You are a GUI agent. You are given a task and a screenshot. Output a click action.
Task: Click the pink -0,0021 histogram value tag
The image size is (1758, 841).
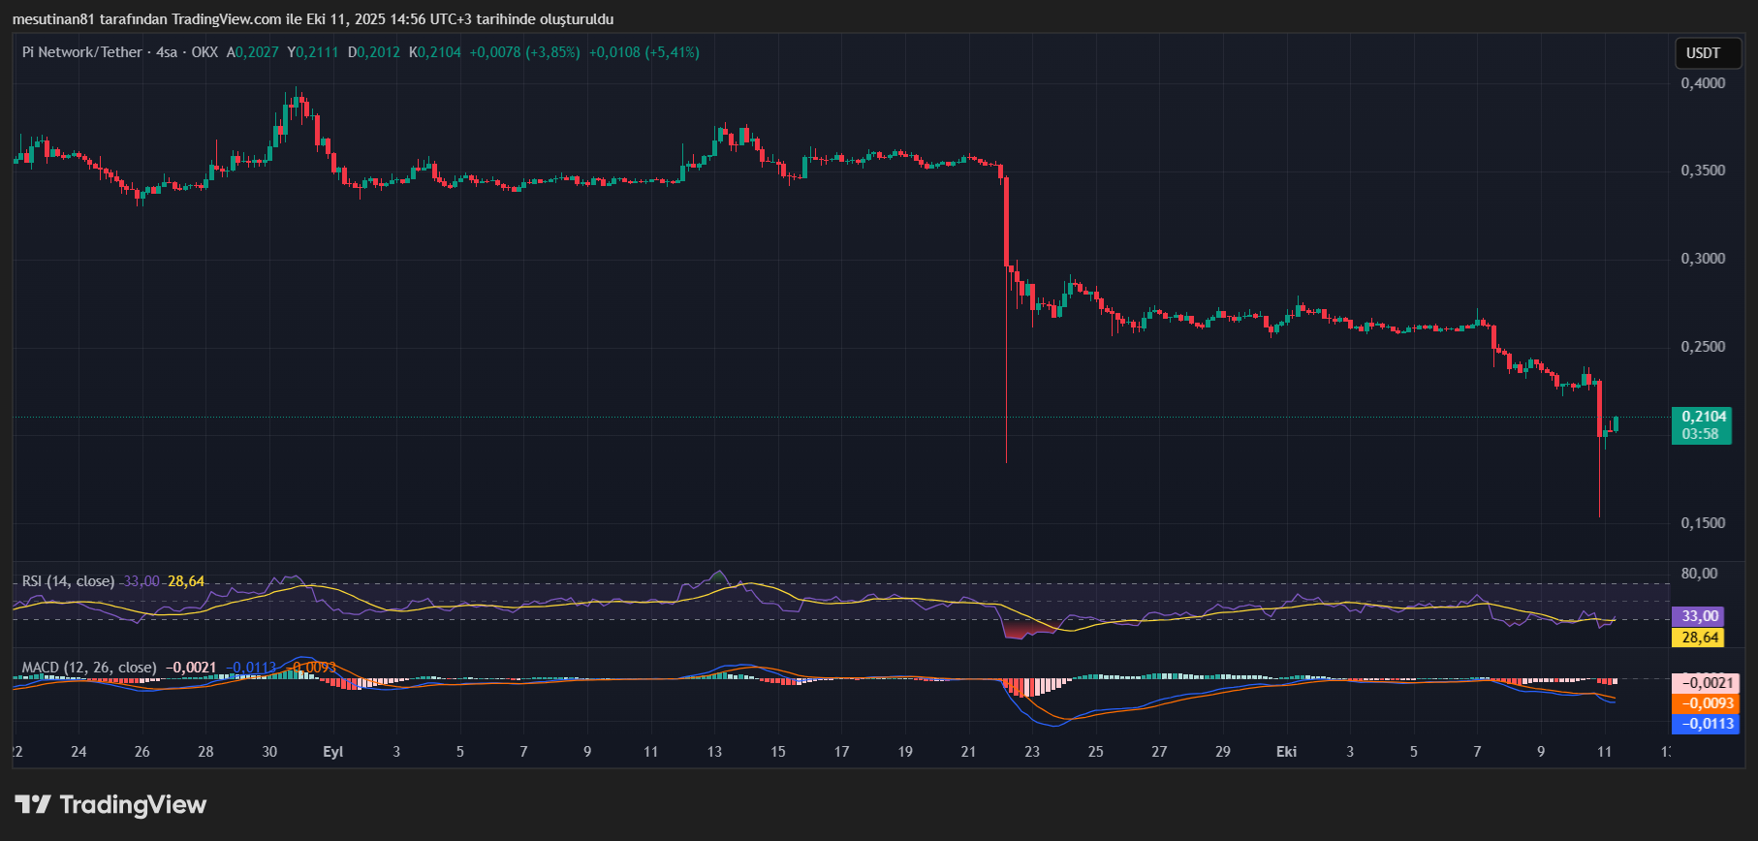(x=1705, y=683)
